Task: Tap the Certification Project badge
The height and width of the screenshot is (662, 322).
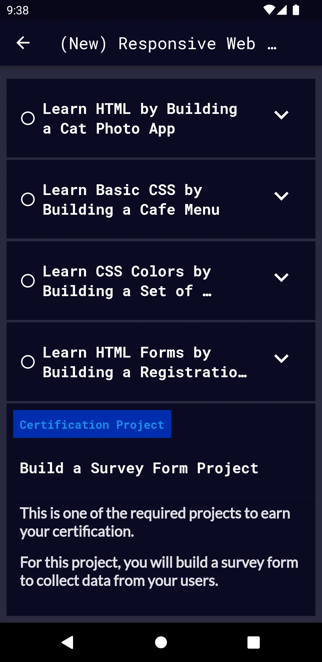Action: [92, 424]
